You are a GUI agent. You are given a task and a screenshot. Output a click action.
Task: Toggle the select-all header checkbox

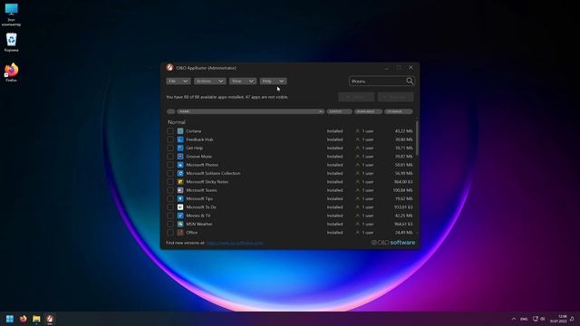[171, 111]
